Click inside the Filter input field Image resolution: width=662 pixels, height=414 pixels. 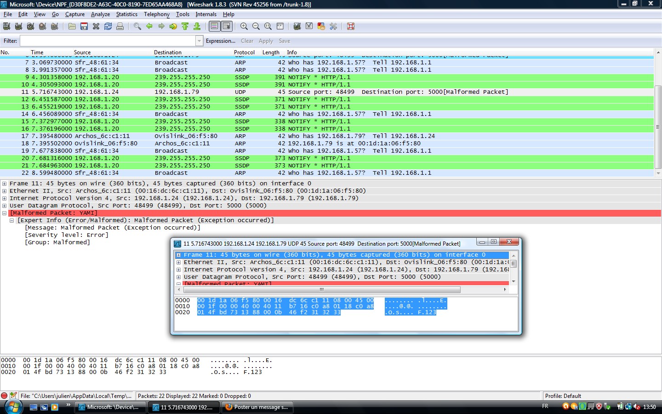click(x=108, y=41)
